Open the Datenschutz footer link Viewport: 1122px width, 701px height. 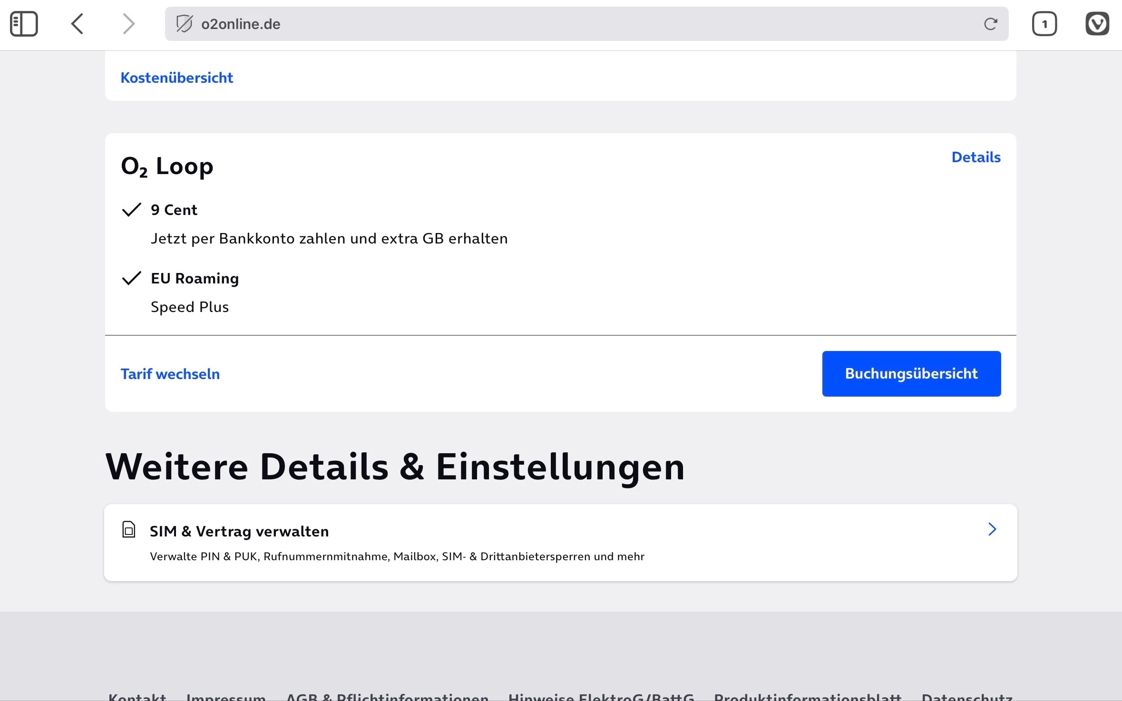point(966,696)
